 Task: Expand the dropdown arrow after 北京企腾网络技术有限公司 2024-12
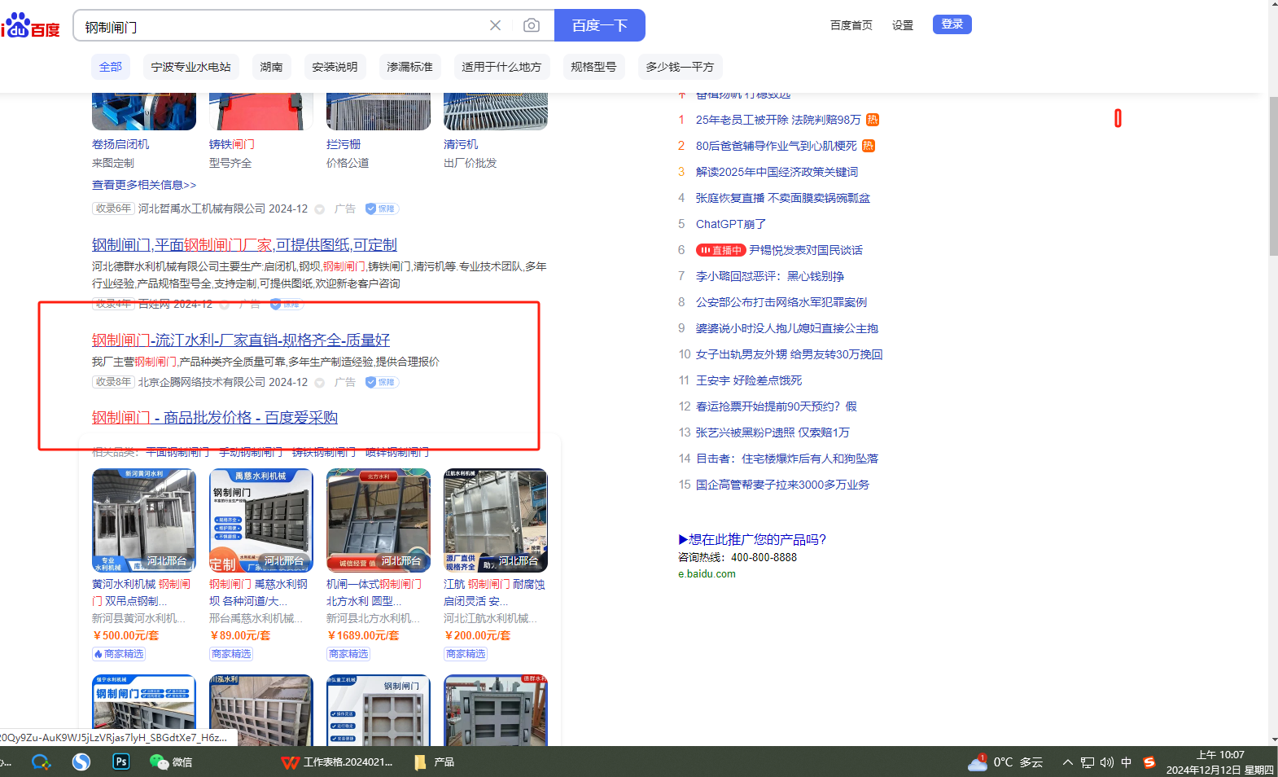click(320, 383)
